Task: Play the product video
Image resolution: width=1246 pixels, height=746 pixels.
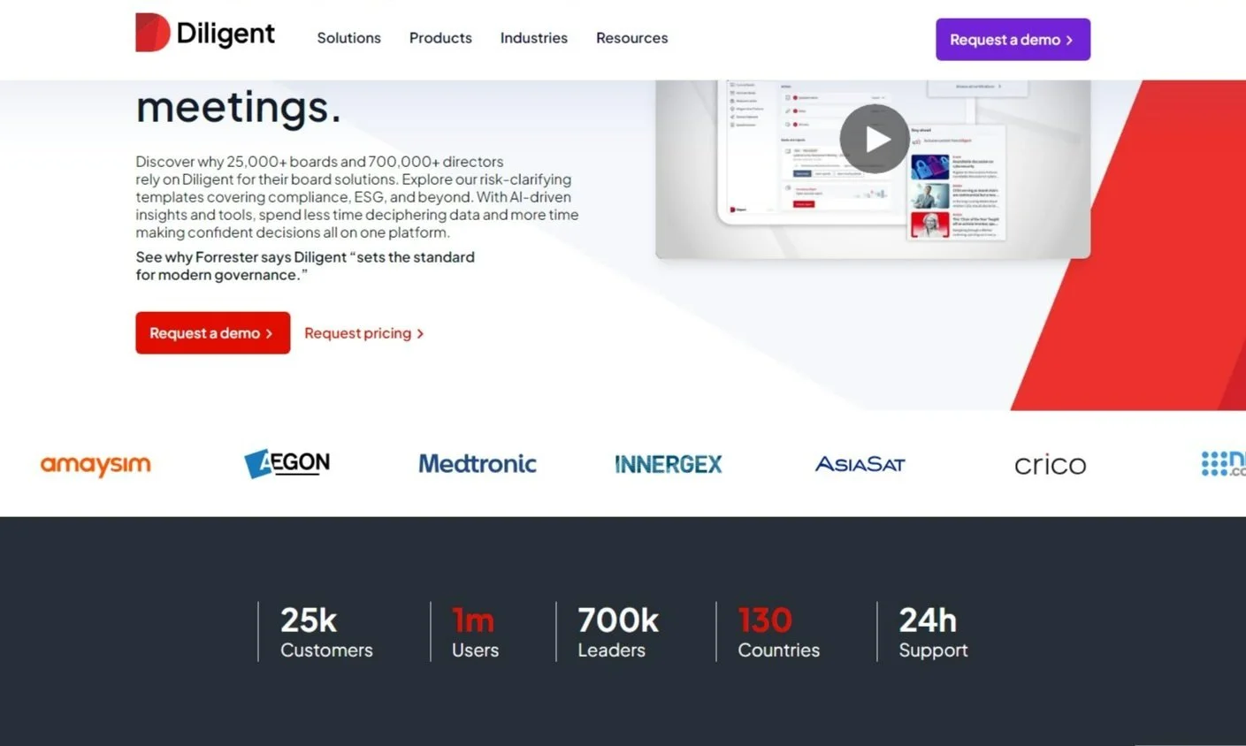Action: click(874, 140)
